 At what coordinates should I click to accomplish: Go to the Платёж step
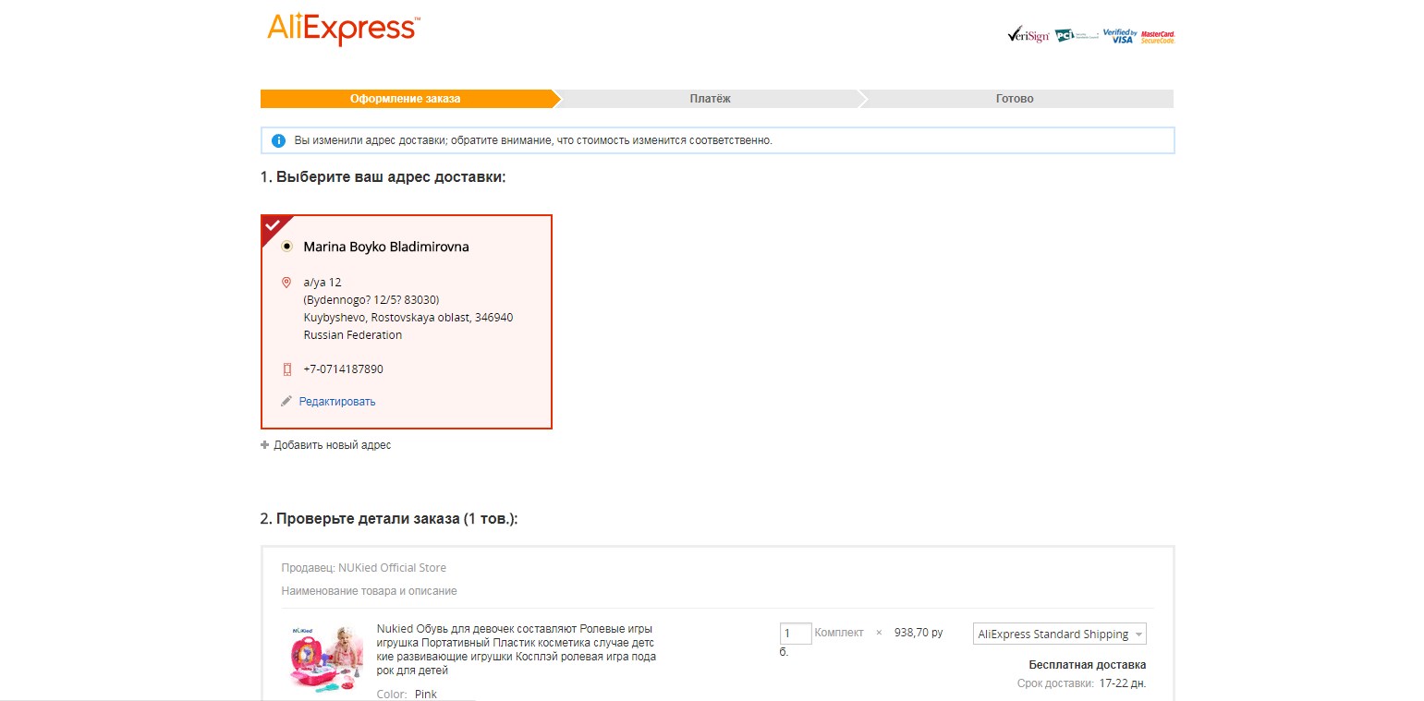(710, 99)
